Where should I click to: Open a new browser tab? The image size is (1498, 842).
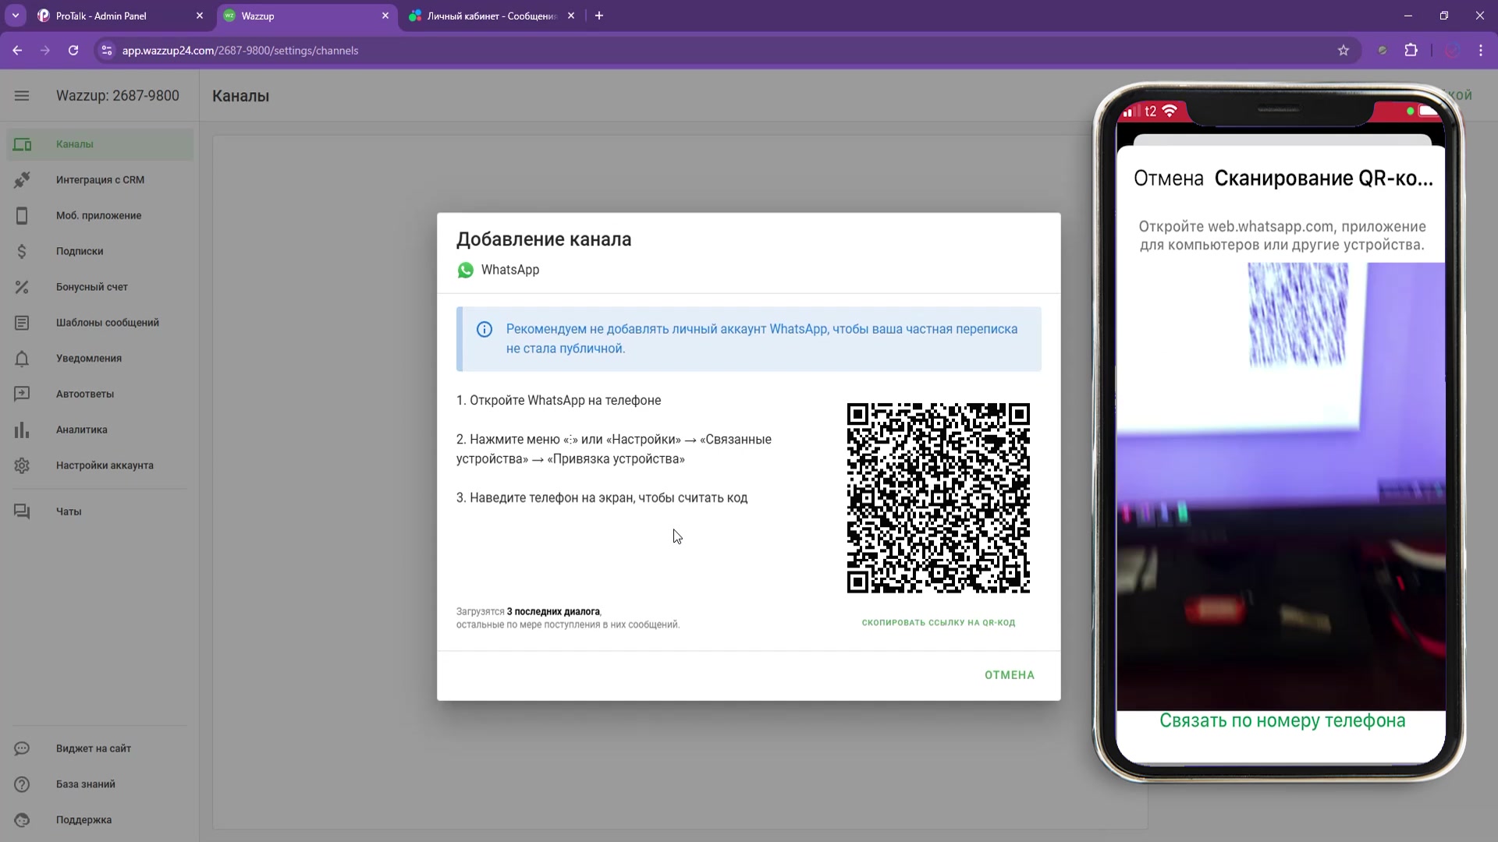pyautogui.click(x=599, y=16)
